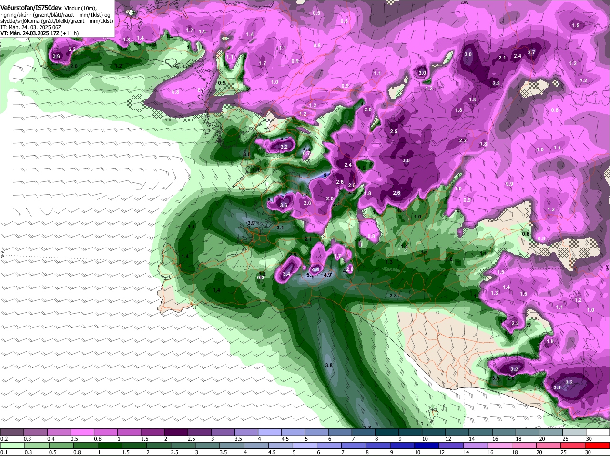Click the 0.6 value label on the map

[x=526, y=234]
